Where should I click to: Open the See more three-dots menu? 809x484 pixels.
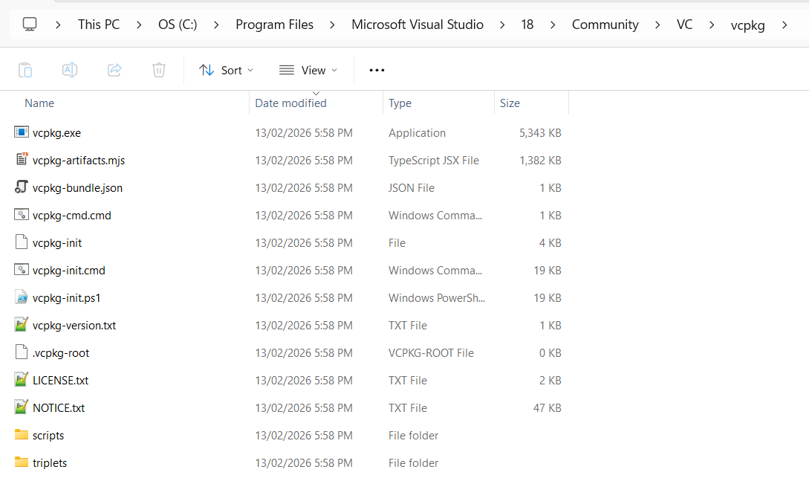(377, 70)
